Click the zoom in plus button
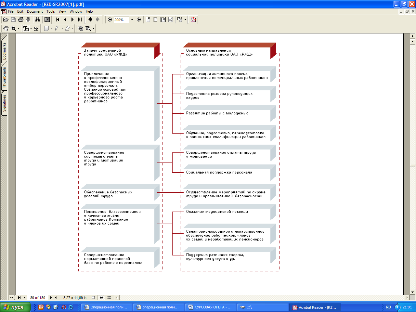The image size is (416, 312). pyautogui.click(x=139, y=20)
